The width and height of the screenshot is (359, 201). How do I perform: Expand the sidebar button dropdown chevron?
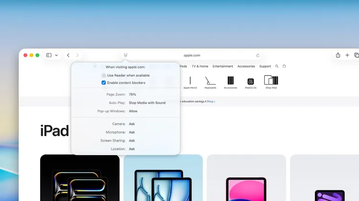pyautogui.click(x=56, y=55)
